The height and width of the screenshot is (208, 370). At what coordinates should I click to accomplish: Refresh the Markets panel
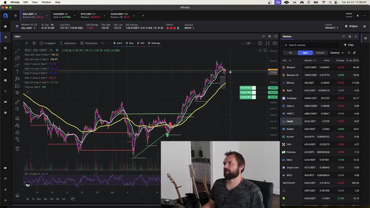click(x=343, y=36)
